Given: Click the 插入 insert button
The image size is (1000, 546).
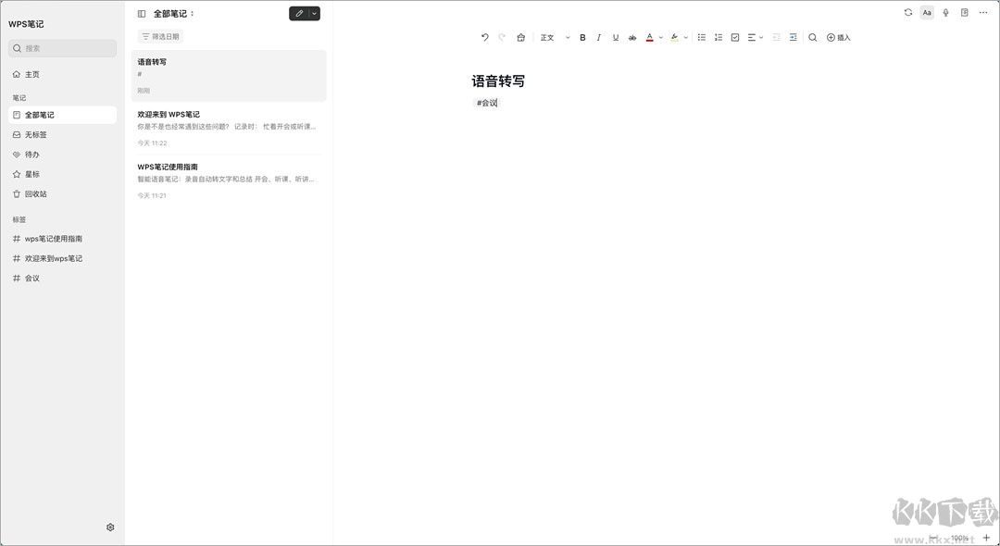Looking at the screenshot, I should click(838, 37).
